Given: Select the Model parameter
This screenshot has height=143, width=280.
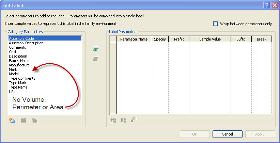Looking at the screenshot, I should [x=45, y=74].
